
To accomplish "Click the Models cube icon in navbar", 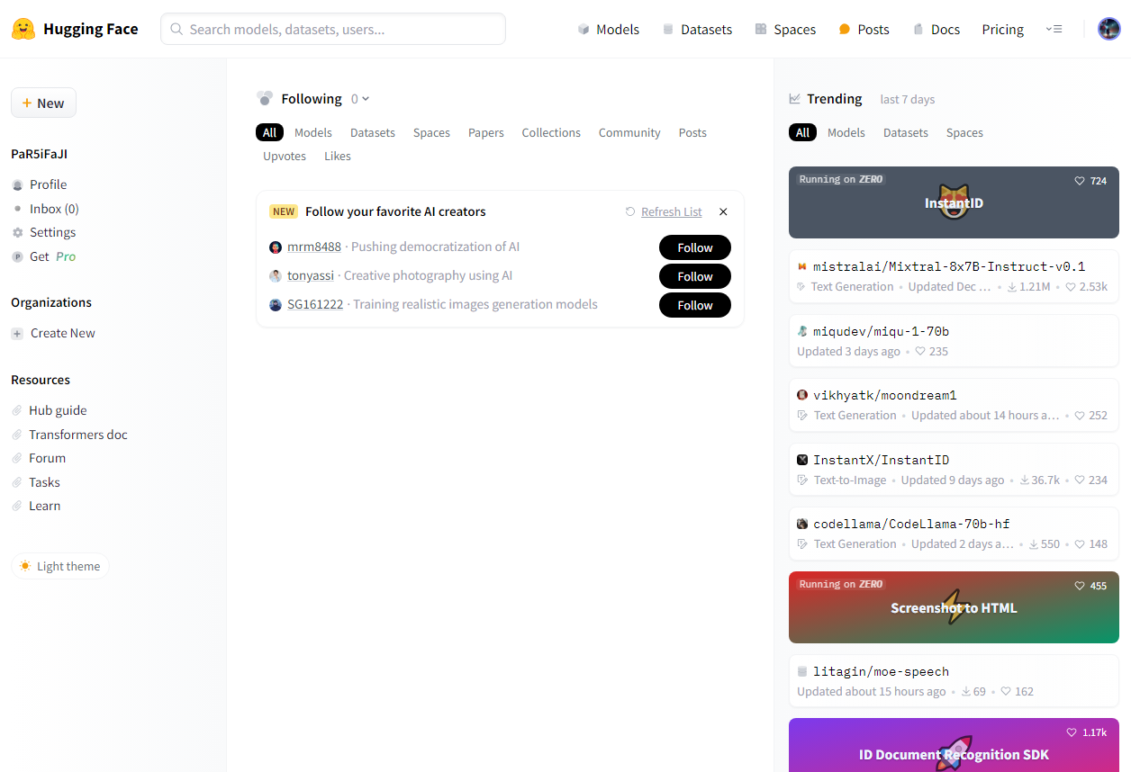I will coord(584,30).
